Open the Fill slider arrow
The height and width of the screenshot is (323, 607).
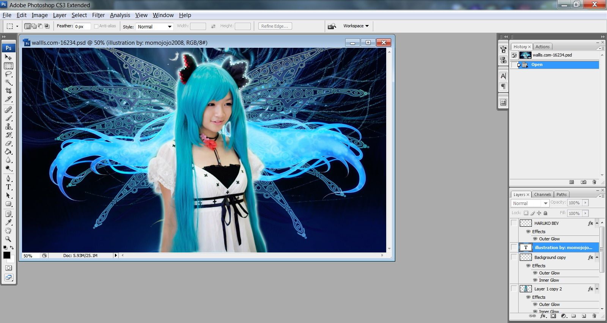pyautogui.click(x=585, y=213)
